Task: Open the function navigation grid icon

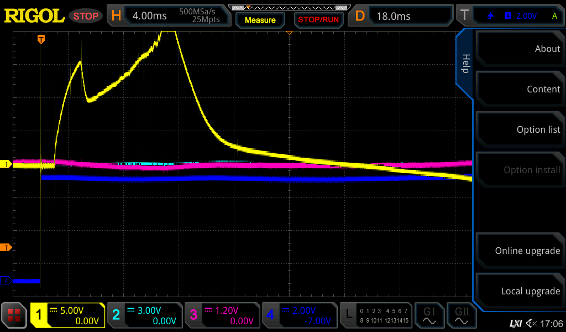Action: 14,315
